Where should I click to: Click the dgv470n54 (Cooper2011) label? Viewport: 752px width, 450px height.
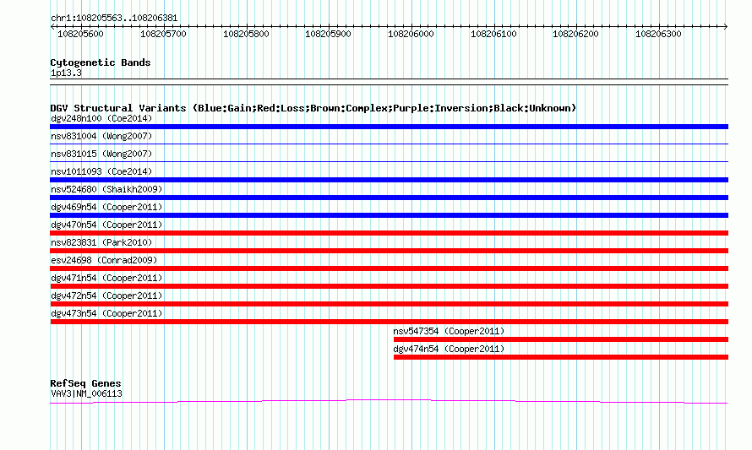point(106,225)
